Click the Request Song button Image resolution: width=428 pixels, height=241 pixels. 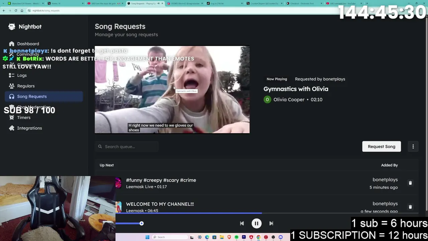point(382,147)
